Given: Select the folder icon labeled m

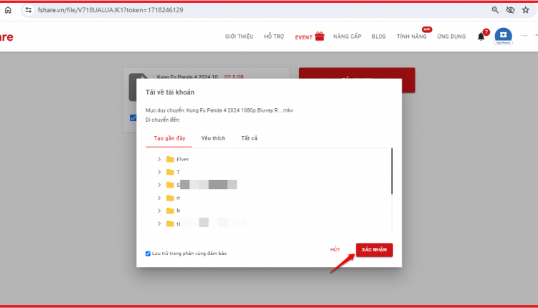Looking at the screenshot, I should 170,198.
